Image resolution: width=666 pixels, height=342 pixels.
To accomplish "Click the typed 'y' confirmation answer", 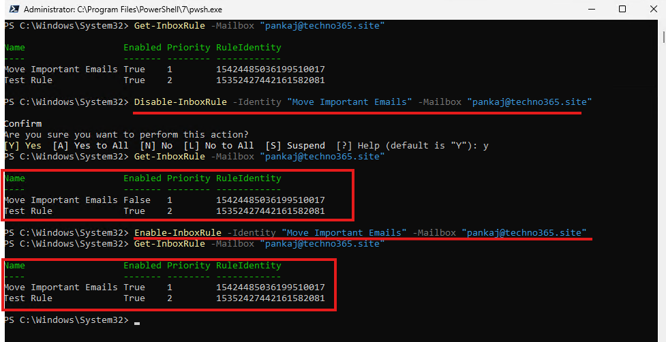I will (485, 146).
